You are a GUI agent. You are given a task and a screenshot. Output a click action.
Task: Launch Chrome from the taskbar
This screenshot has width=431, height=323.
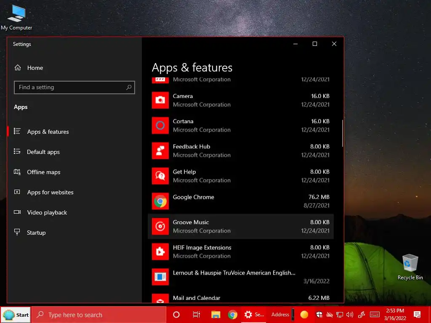click(x=232, y=315)
